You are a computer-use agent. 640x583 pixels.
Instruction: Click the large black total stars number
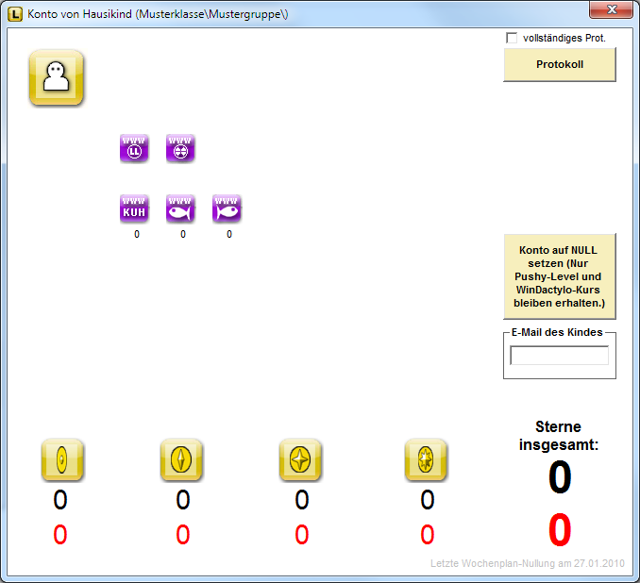point(560,478)
